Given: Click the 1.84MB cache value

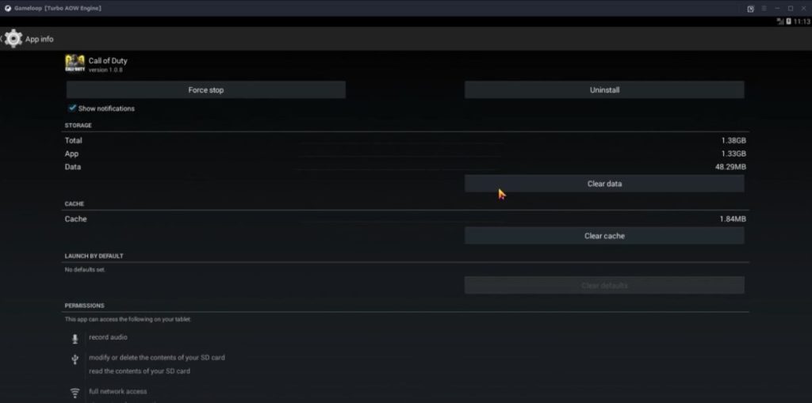Looking at the screenshot, I should [733, 219].
